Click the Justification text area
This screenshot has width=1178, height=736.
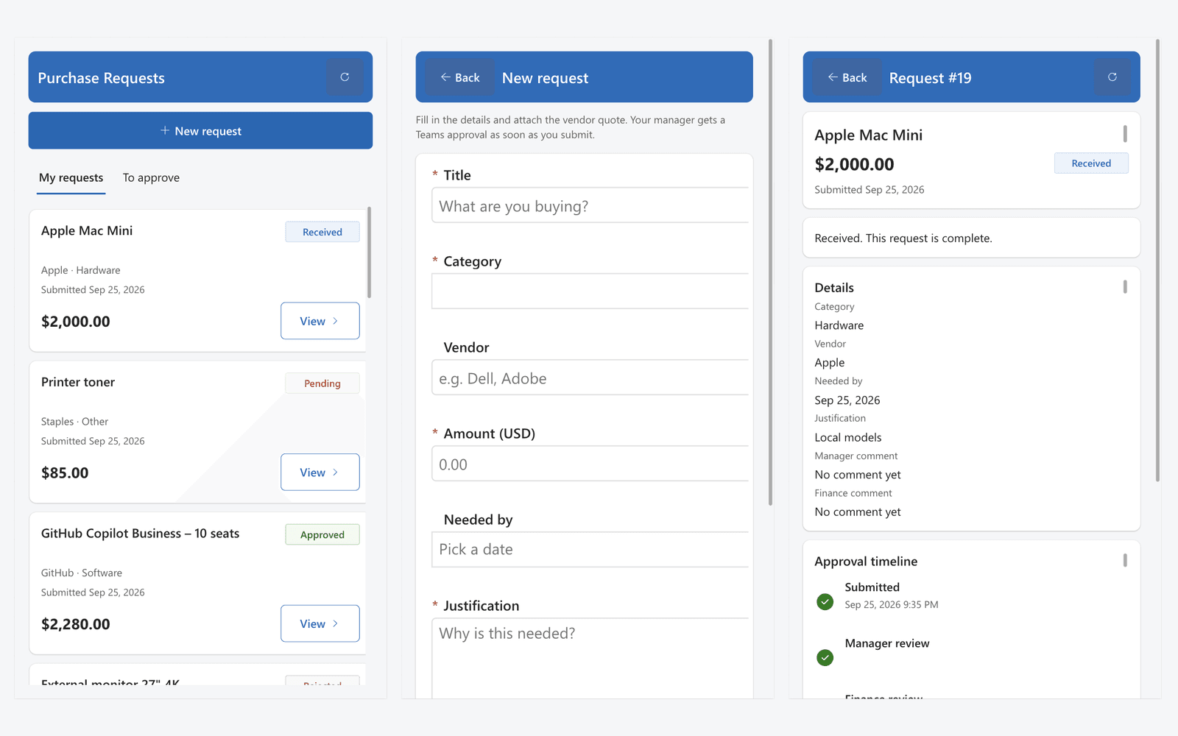tap(590, 657)
